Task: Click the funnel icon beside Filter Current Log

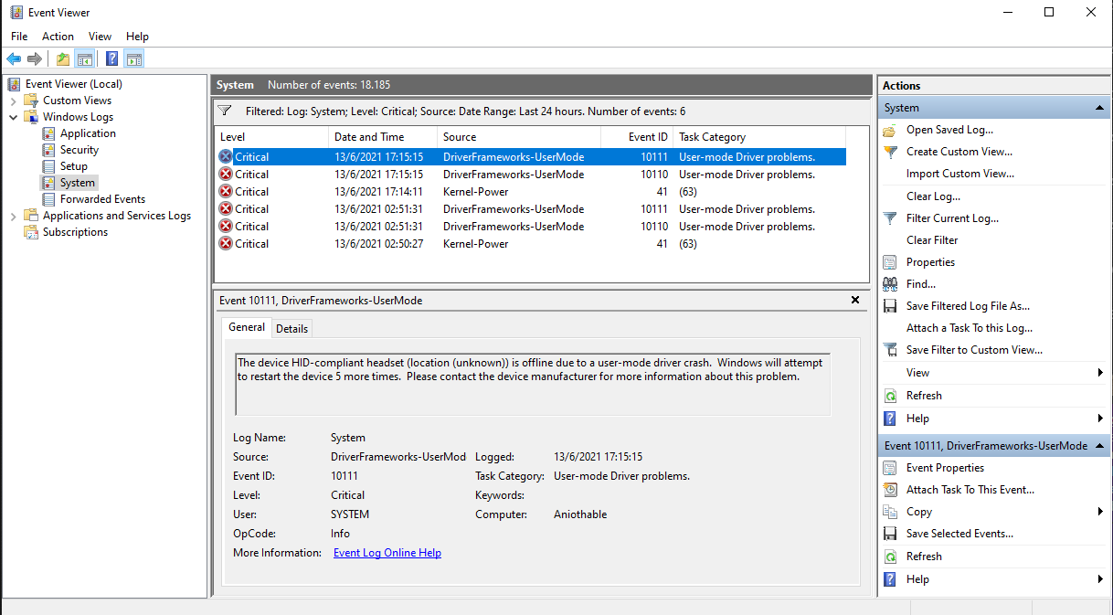Action: pos(890,218)
